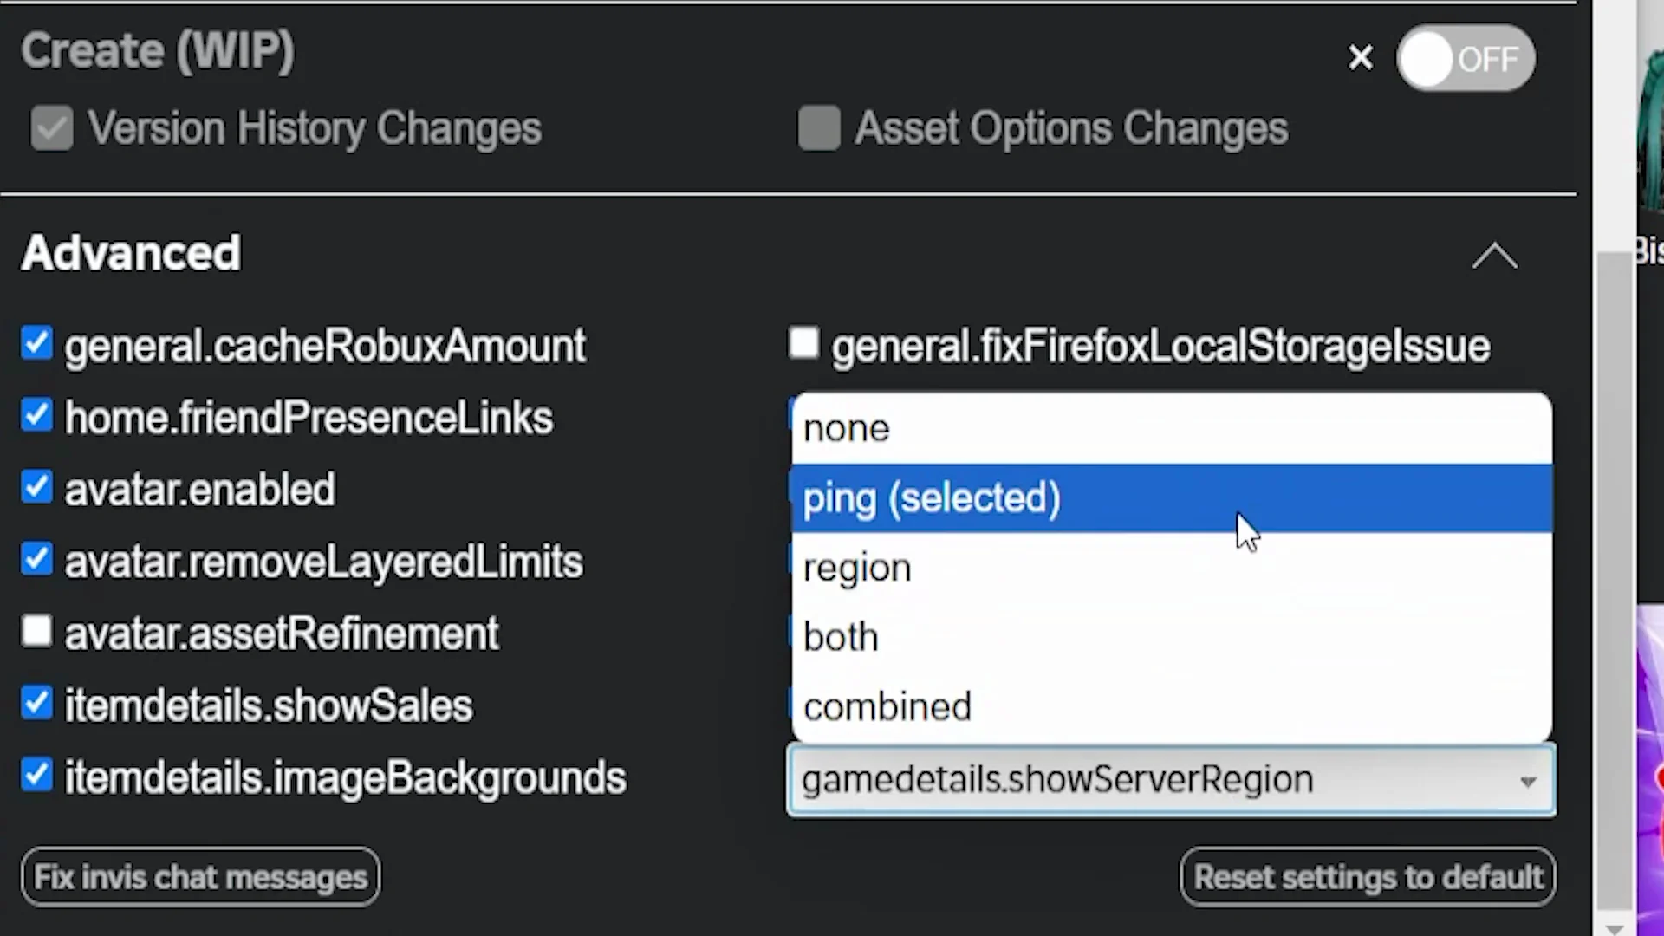
Task: Uncheck home.friendPresenceLinks
Action: (x=36, y=416)
